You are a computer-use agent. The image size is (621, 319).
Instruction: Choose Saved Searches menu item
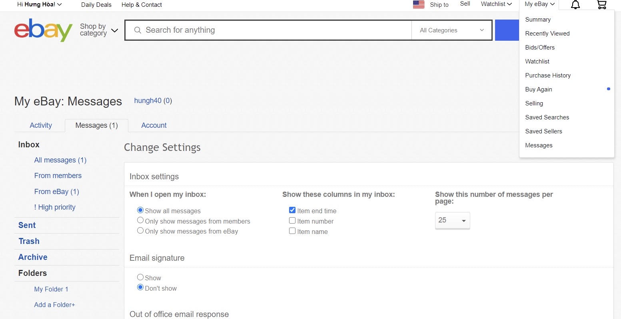547,117
